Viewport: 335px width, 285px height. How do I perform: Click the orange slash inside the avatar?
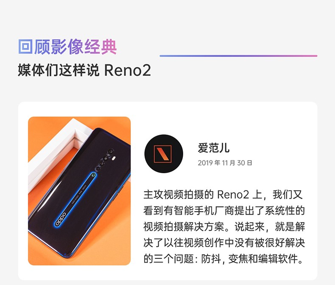click(x=163, y=154)
